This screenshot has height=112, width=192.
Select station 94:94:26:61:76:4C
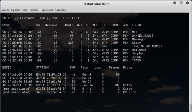(51, 82)
